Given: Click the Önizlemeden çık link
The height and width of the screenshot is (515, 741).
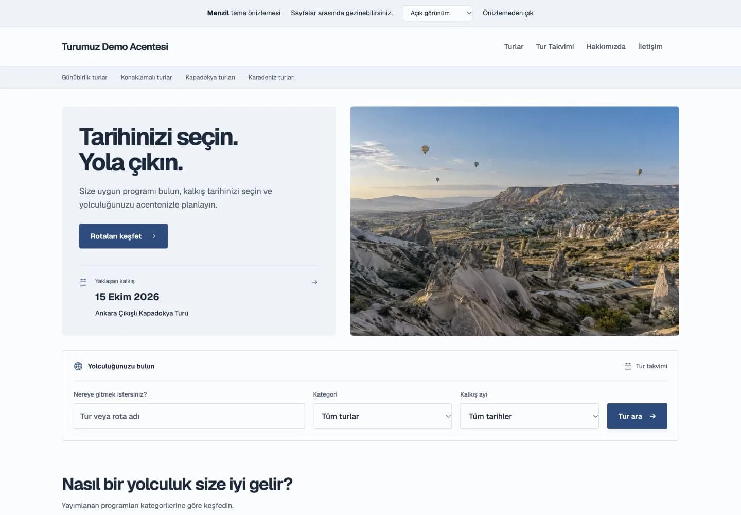Looking at the screenshot, I should point(508,13).
